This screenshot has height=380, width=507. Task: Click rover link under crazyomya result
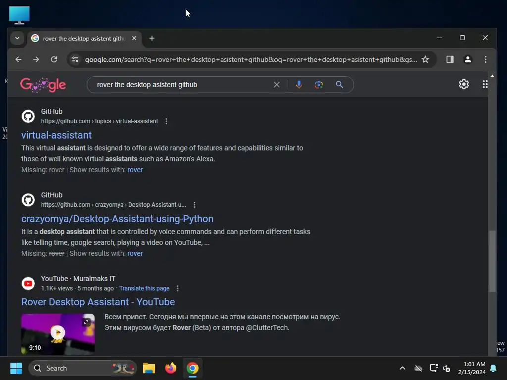coord(135,254)
